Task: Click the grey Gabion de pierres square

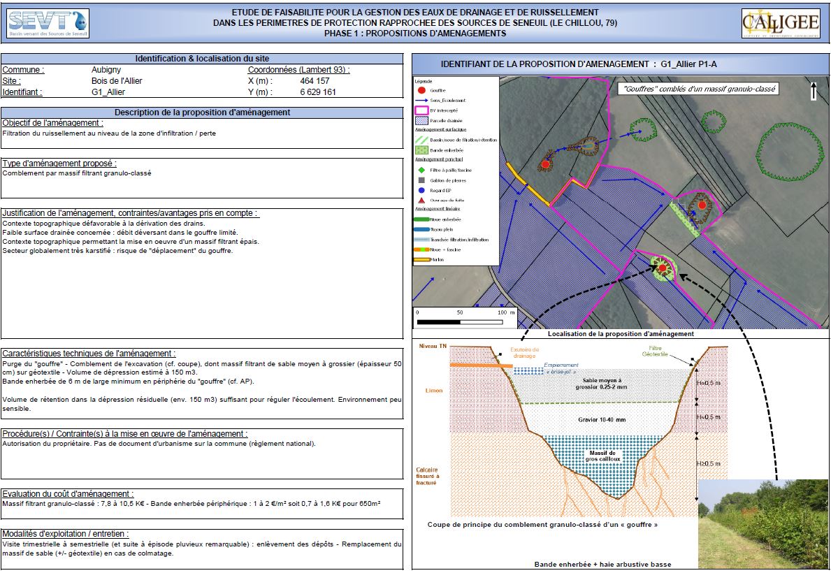Action: [421, 180]
